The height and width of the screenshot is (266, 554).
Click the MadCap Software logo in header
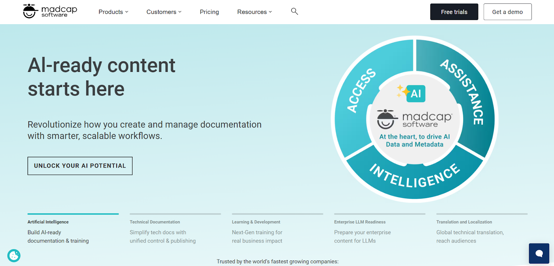[50, 11]
